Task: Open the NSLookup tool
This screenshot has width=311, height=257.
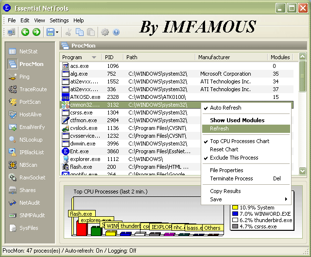Action: coord(26,140)
